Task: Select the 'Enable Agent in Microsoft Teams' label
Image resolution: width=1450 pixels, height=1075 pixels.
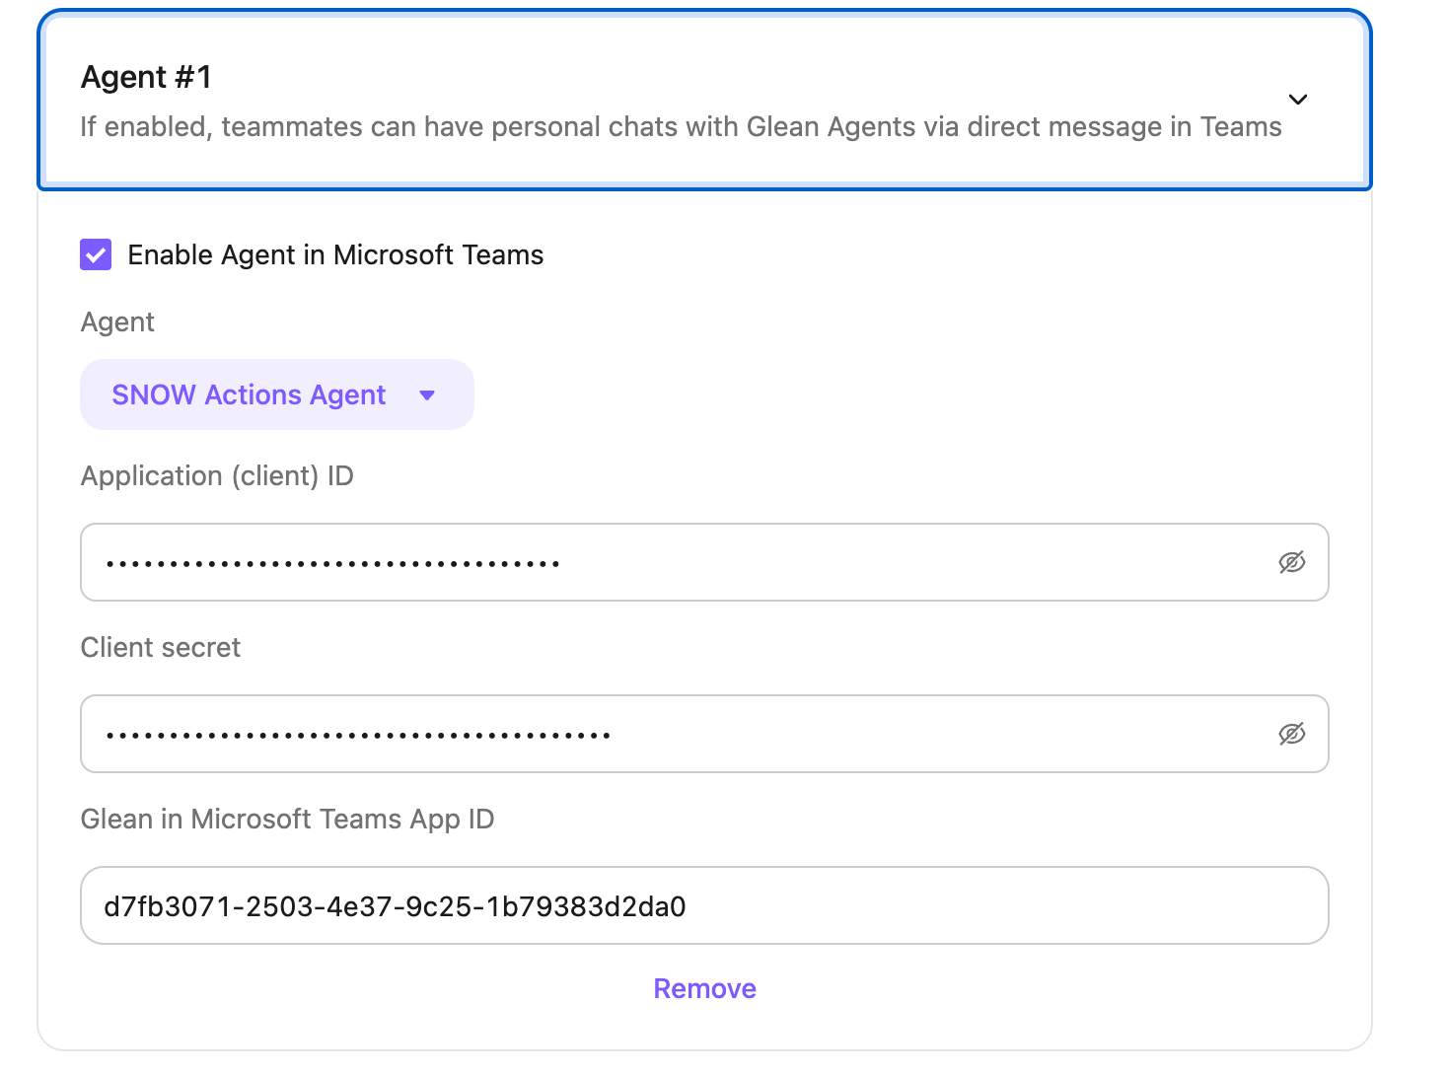Action: [335, 255]
